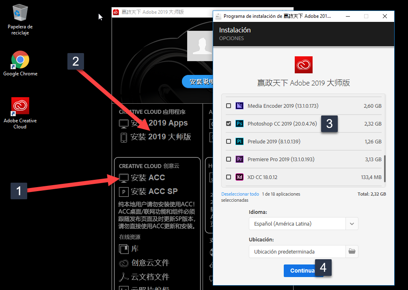This screenshot has height=290, width=408.
Task: Close the installer window
Action: tap(385, 16)
